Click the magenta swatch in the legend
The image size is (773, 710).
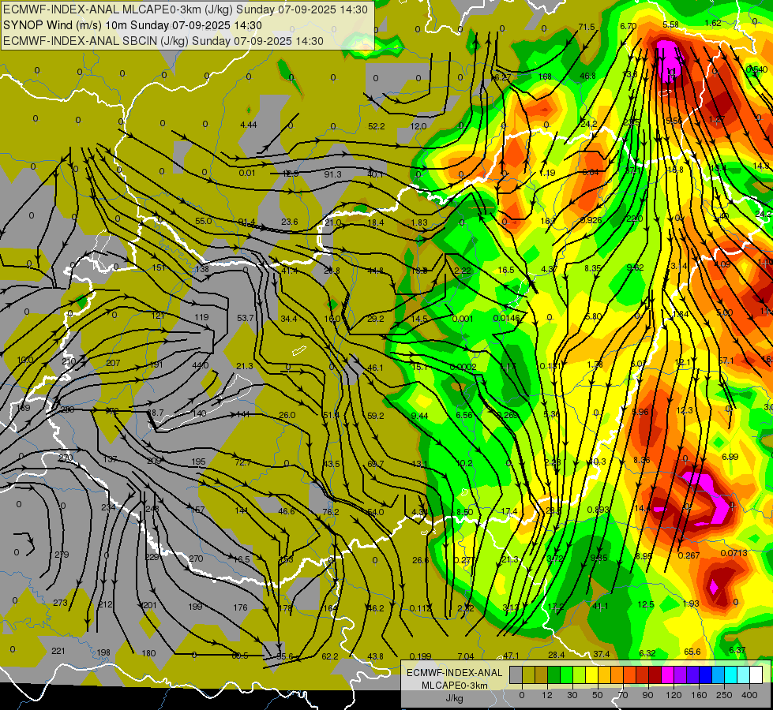point(667,674)
